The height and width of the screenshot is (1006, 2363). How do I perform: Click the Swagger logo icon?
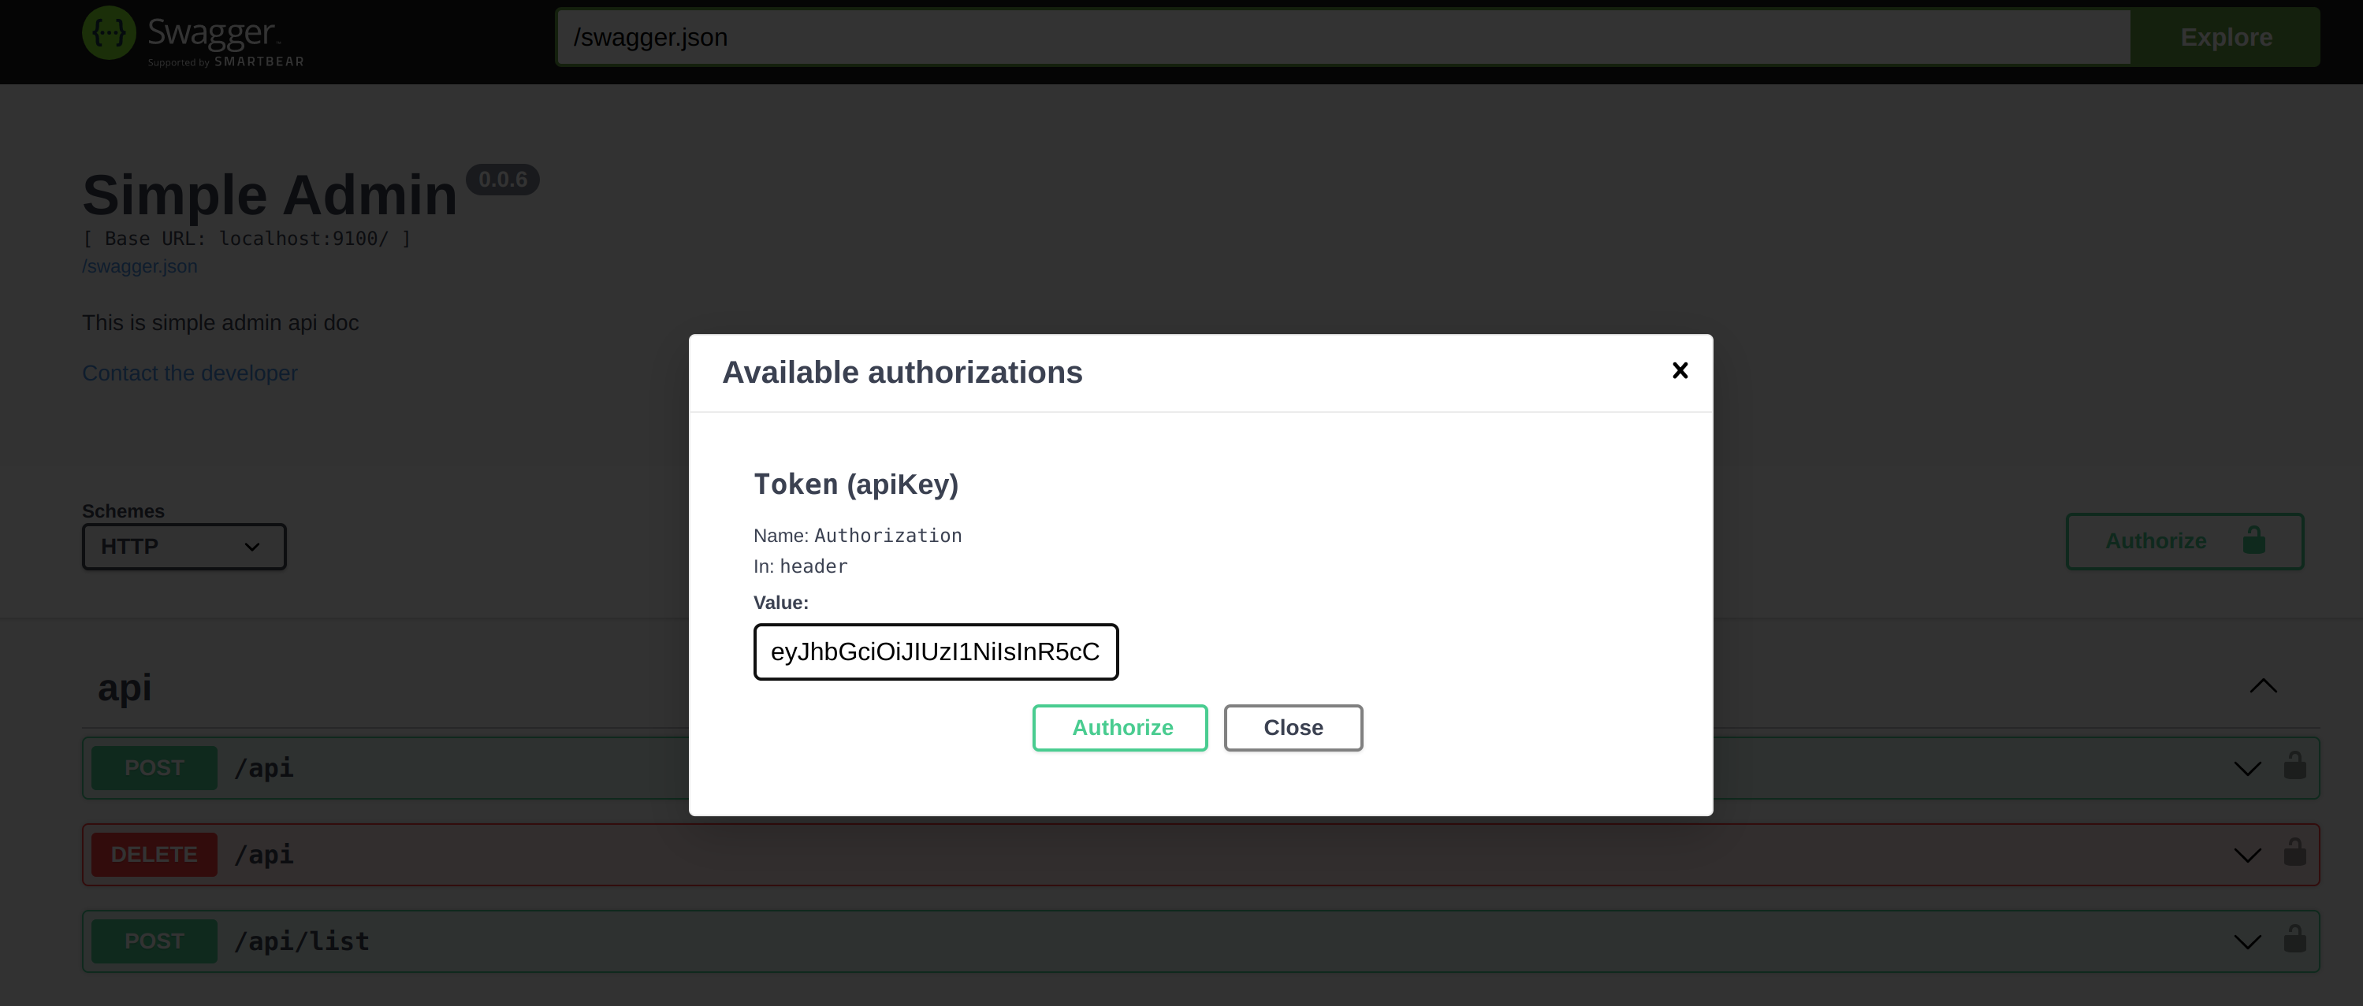pyautogui.click(x=109, y=33)
